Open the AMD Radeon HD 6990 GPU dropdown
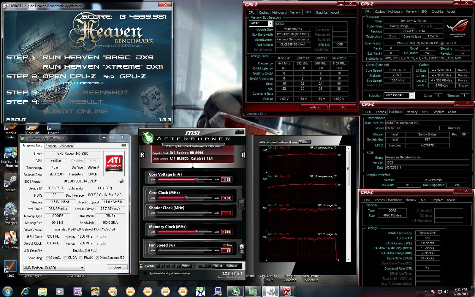This screenshot has width=475, height=297. coord(54,268)
